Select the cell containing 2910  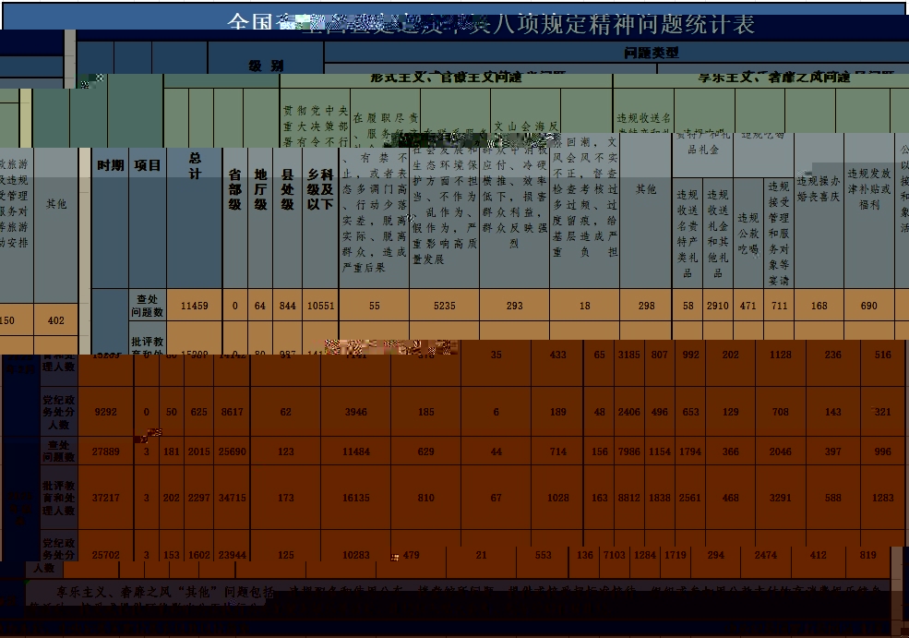point(718,306)
